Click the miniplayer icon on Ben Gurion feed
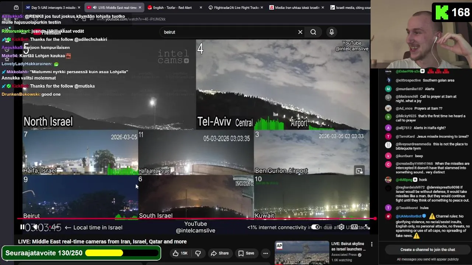Viewport: 472px width, 265px height. pyautogui.click(x=359, y=171)
